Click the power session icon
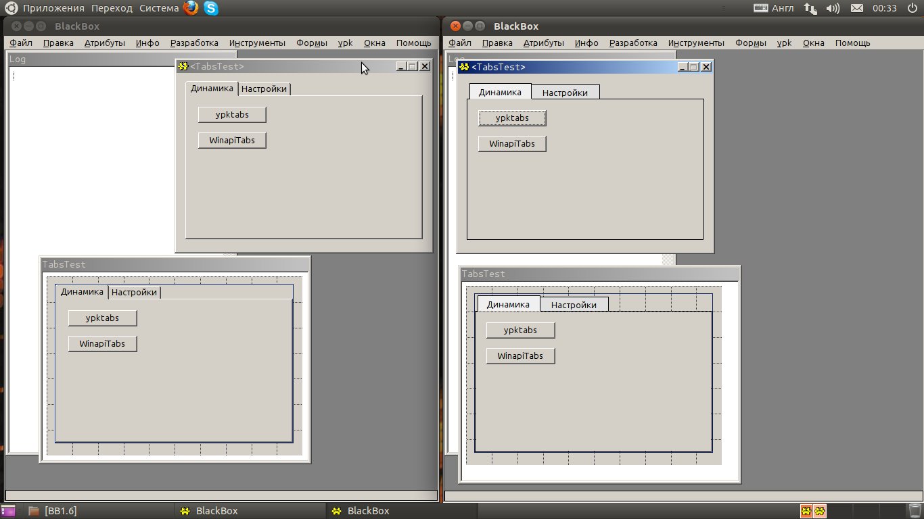 [x=913, y=8]
